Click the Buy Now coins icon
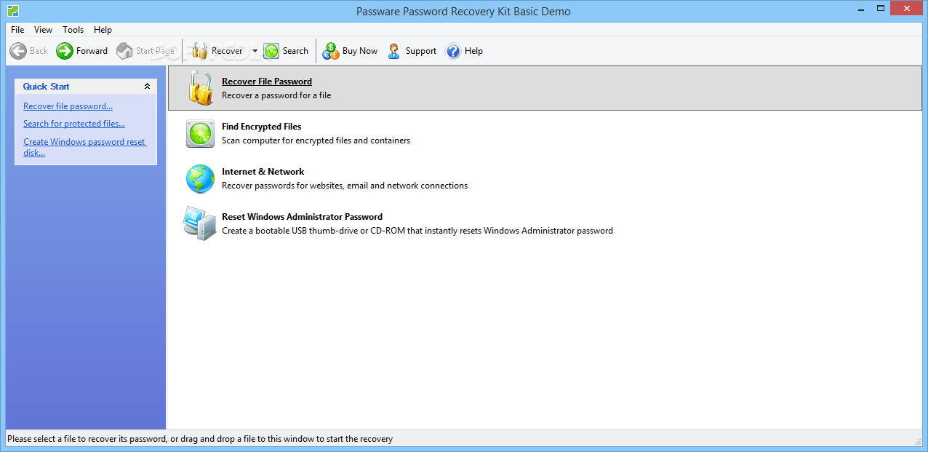Screen dimensions: 928x452 pyautogui.click(x=331, y=51)
